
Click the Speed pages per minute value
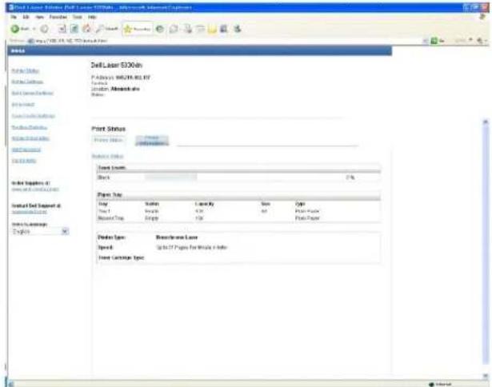coord(191,247)
